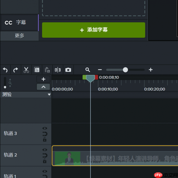The width and height of the screenshot is (178, 178).
Task: Zoom in timeline with the plus button
Action: [151, 70]
